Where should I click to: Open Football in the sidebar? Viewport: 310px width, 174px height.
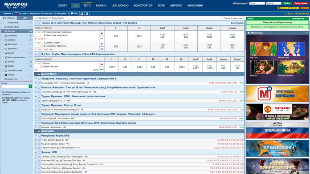16,66
